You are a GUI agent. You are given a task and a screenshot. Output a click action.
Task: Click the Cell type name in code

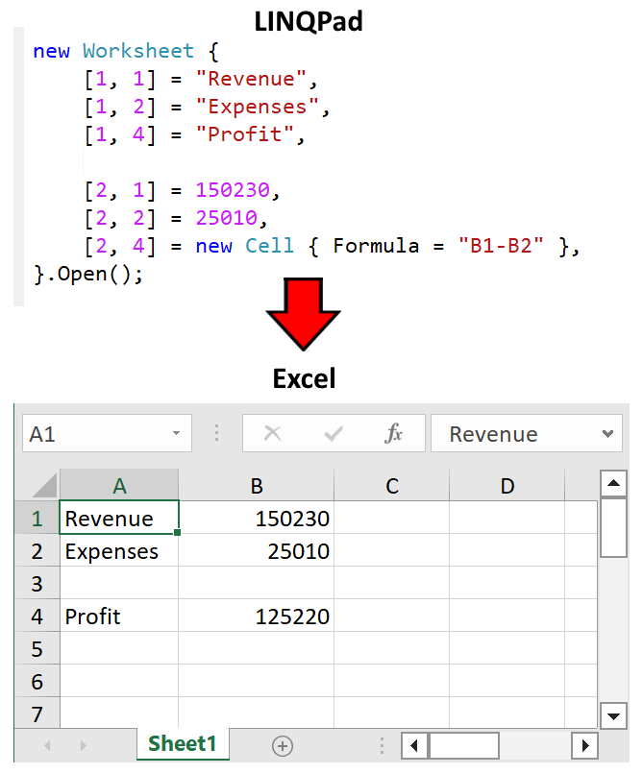click(269, 245)
